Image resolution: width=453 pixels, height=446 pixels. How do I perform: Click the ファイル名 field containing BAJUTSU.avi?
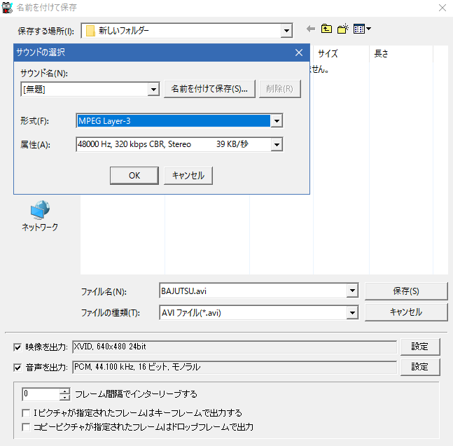pos(252,291)
